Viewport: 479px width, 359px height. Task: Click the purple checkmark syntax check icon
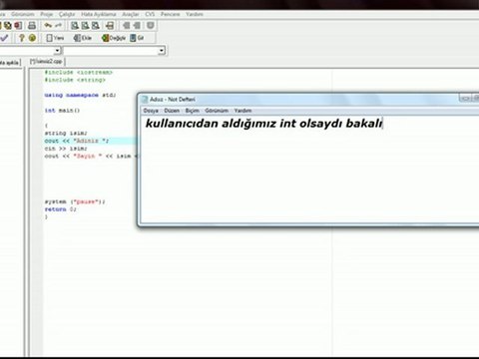click(x=4, y=38)
